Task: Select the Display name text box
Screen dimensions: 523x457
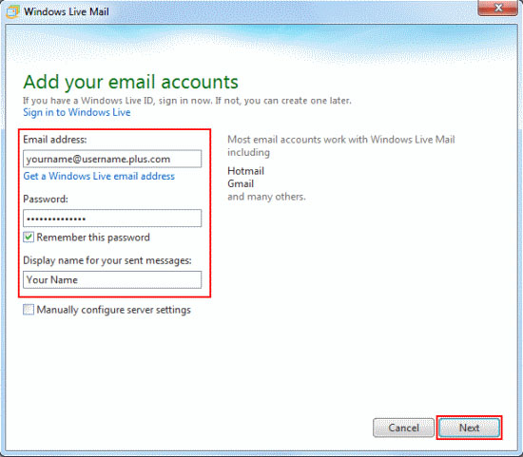Action: coord(112,279)
